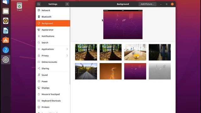Click the Settings gear in the dock
This screenshot has height=113, width=201.
point(6,60)
